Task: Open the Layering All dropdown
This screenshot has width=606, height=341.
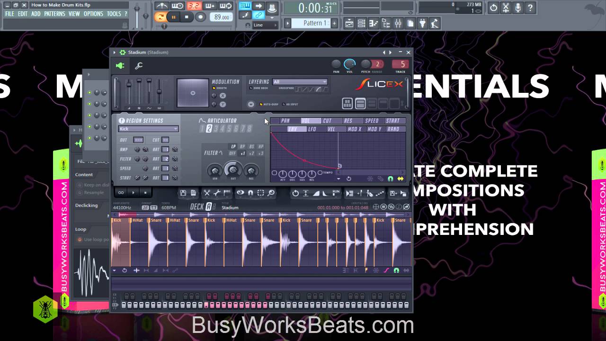Action: coord(300,82)
